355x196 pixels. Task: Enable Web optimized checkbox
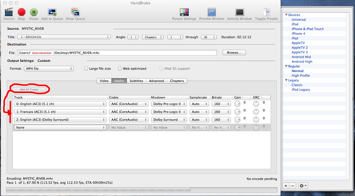[x=120, y=69]
